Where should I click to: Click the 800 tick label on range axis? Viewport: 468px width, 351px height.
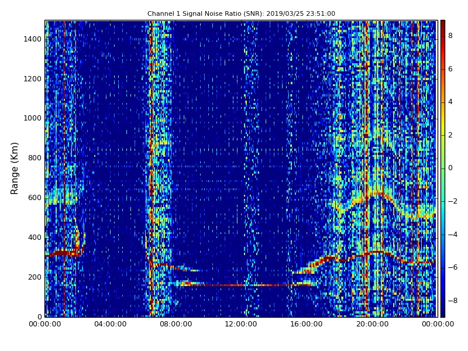pos(35,158)
